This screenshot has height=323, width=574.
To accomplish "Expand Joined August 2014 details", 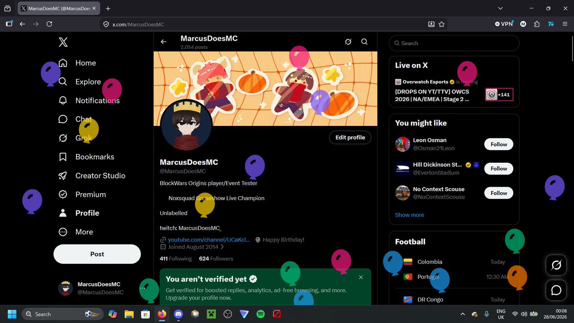I will 192,247.
